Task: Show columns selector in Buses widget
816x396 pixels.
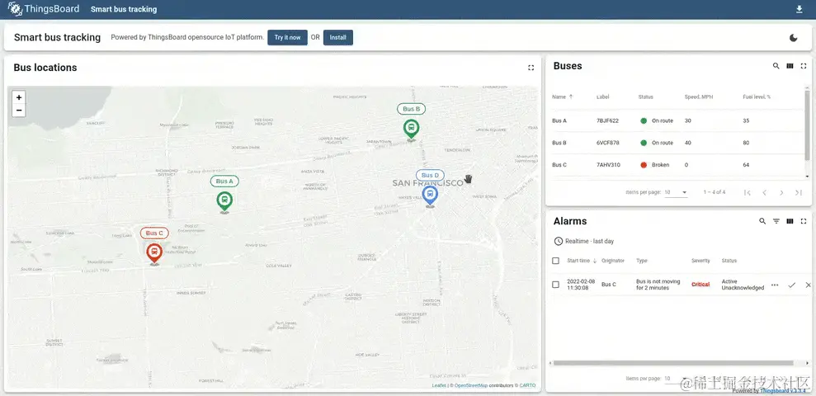Action: (790, 66)
